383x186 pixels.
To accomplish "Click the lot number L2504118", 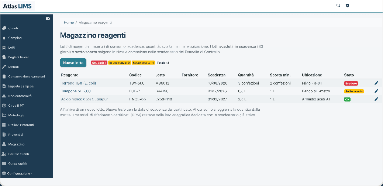I will (x=164, y=99).
